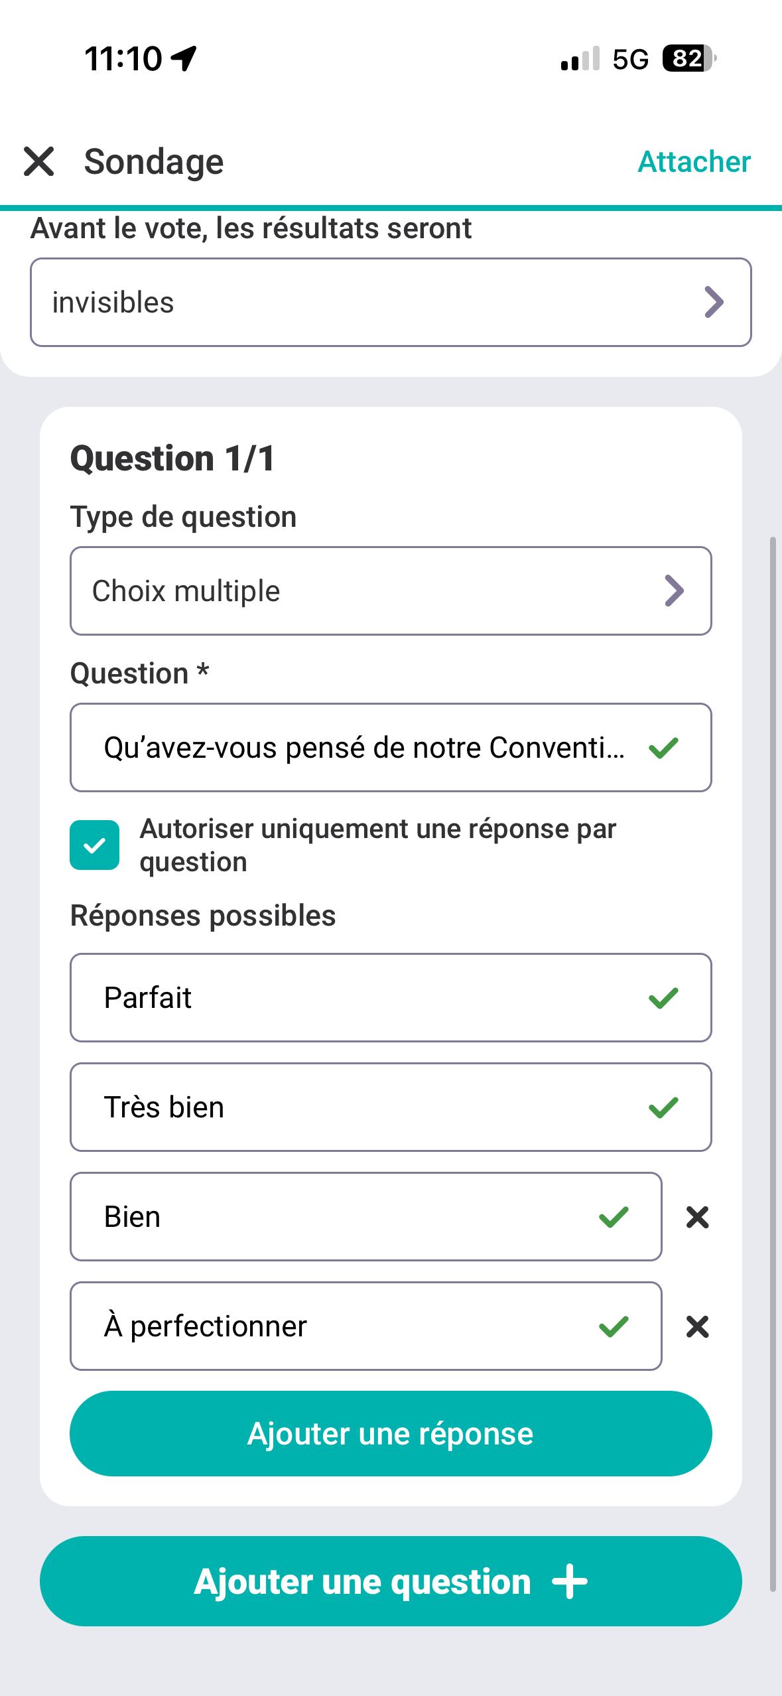Remove the Bien answer with its X icon
This screenshot has height=1696, width=782.
point(697,1217)
